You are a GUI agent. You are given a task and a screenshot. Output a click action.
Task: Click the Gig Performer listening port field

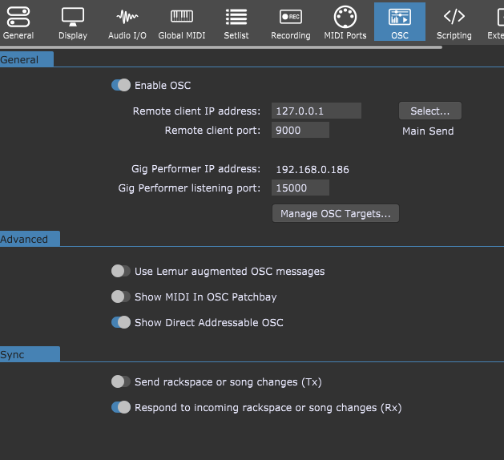click(x=300, y=188)
